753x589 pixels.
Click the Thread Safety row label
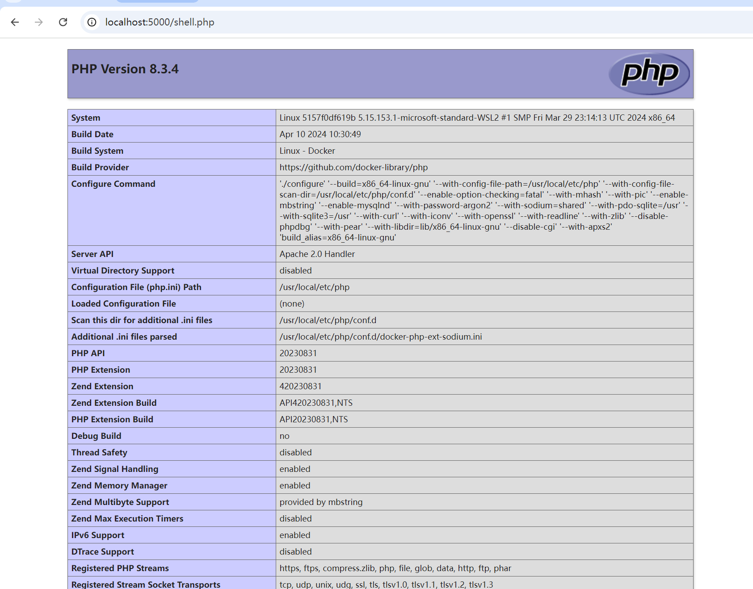click(x=99, y=453)
